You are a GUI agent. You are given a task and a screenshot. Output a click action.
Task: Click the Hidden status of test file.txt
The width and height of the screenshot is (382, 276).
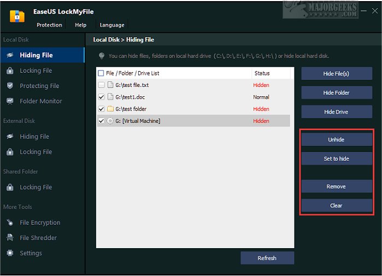point(261,85)
